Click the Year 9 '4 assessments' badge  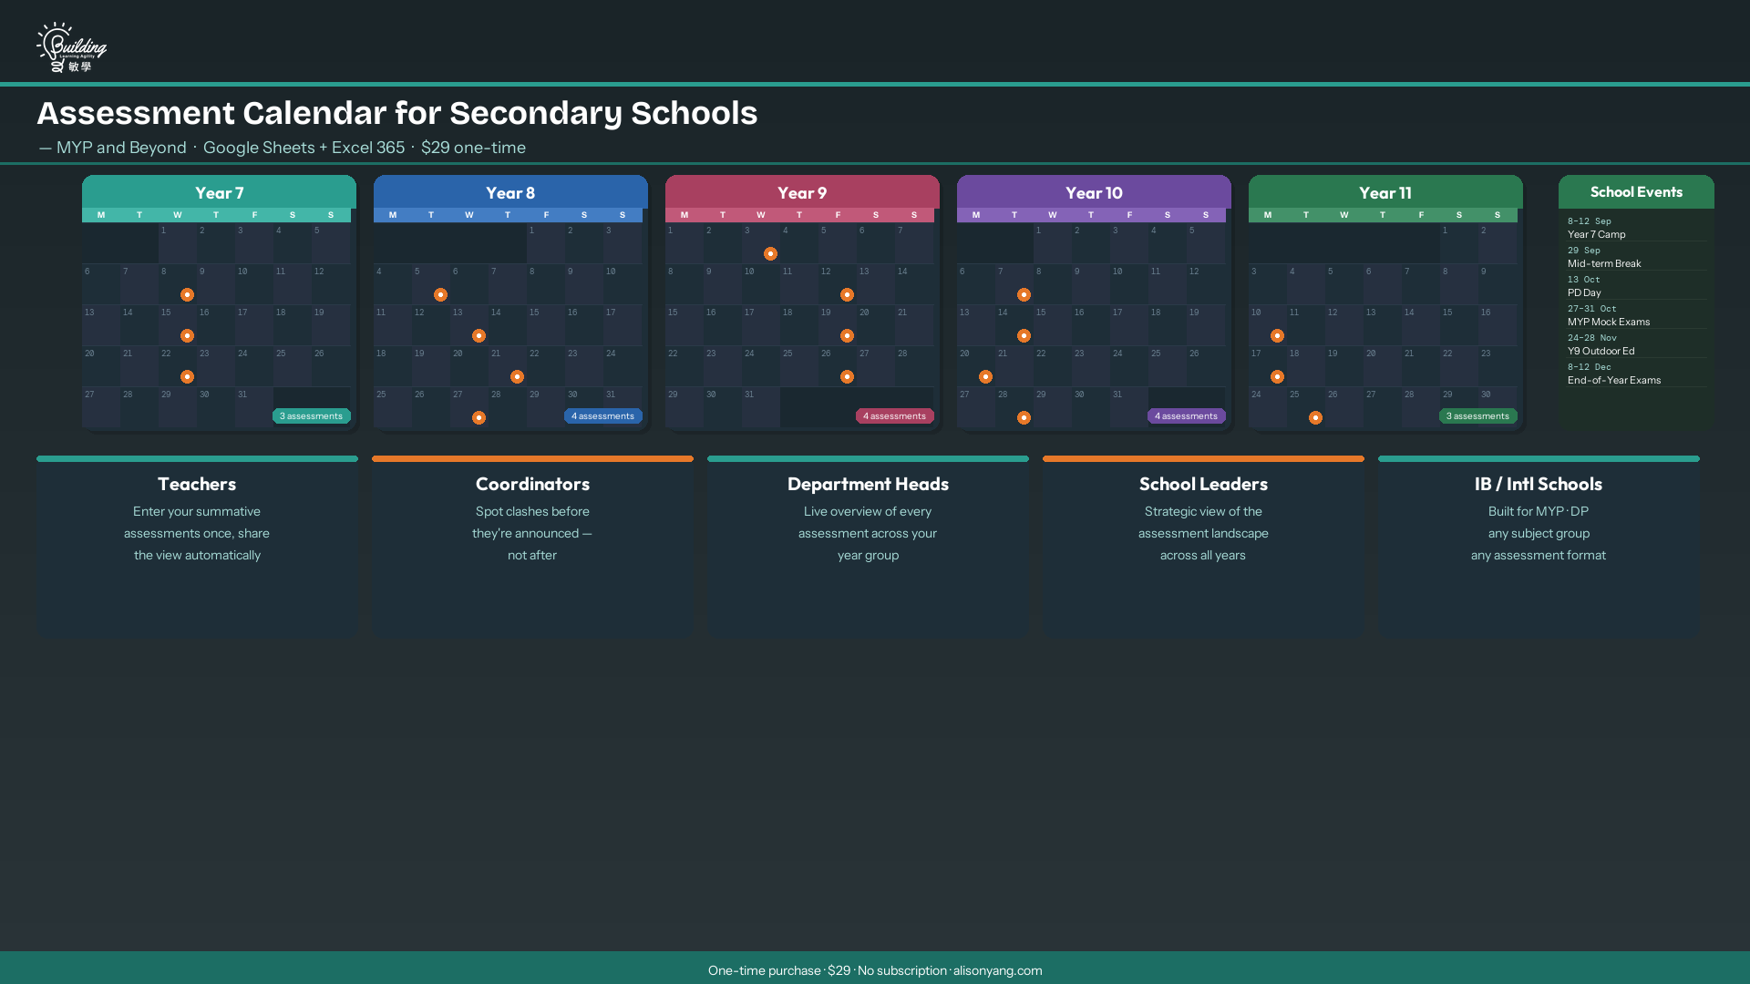[x=894, y=415]
